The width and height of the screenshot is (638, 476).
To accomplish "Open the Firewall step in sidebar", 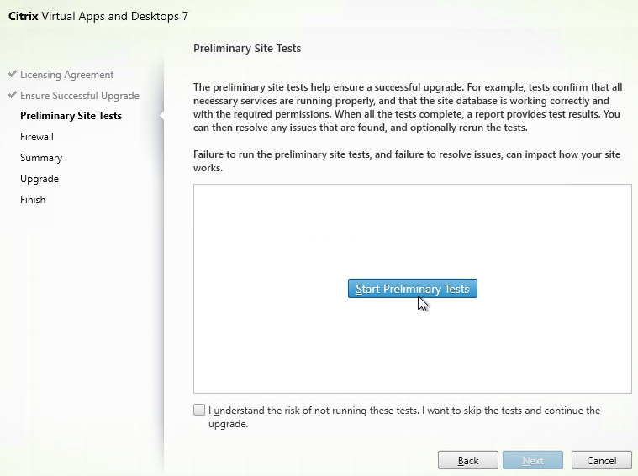I will coord(37,137).
